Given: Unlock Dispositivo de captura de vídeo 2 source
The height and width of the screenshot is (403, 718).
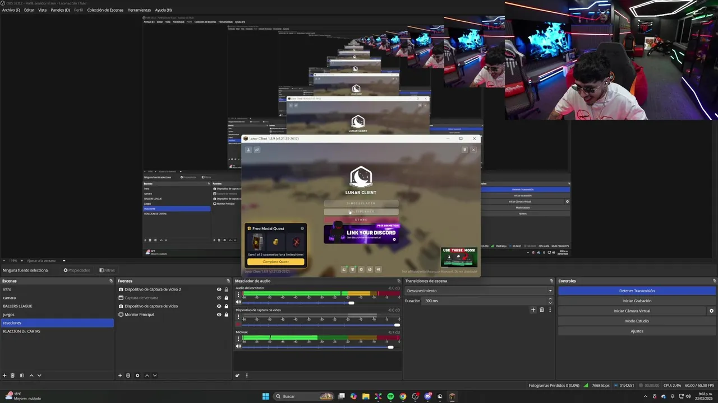Looking at the screenshot, I should pos(226,289).
